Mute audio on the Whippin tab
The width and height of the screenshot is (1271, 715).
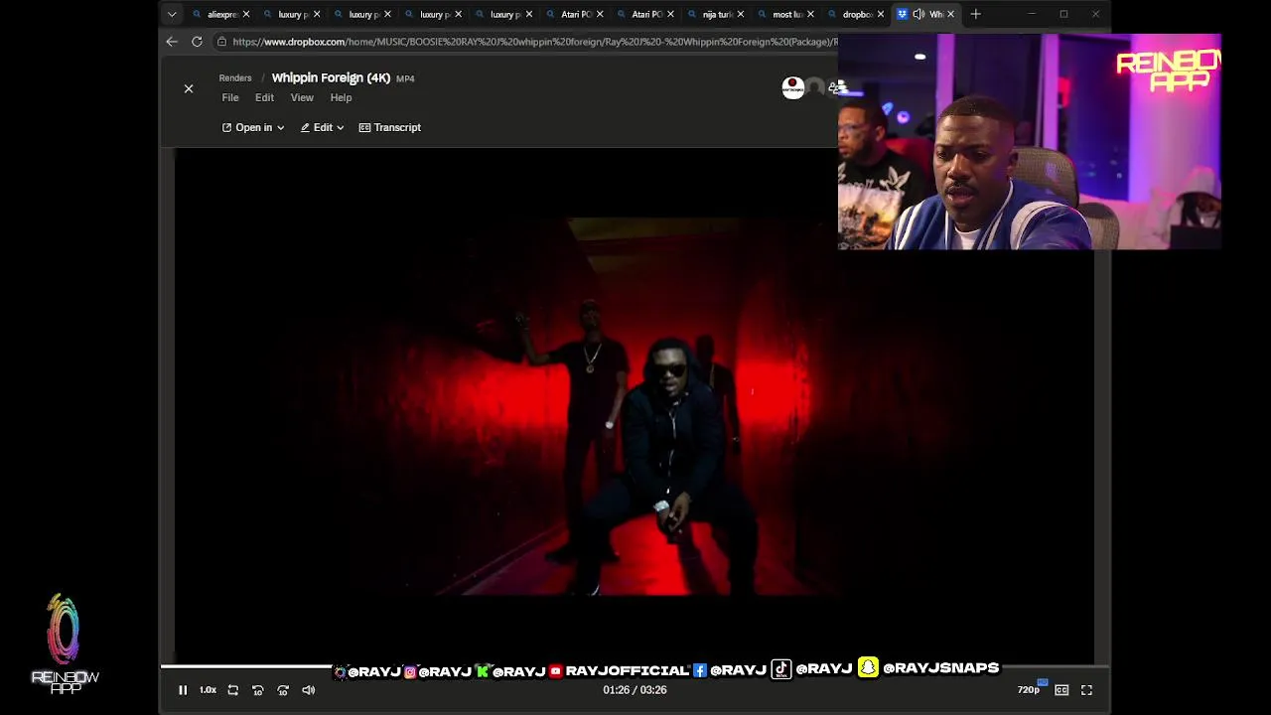click(918, 14)
